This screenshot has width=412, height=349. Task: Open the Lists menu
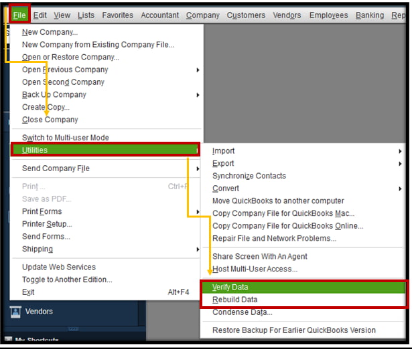coord(86,15)
